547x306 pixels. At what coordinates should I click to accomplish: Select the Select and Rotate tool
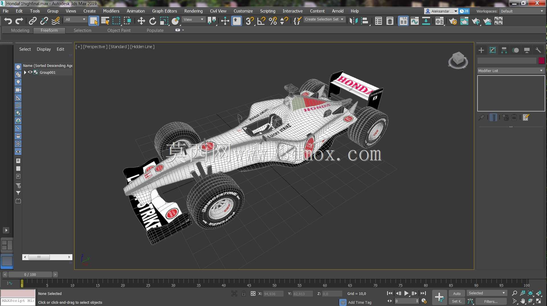pyautogui.click(x=153, y=21)
